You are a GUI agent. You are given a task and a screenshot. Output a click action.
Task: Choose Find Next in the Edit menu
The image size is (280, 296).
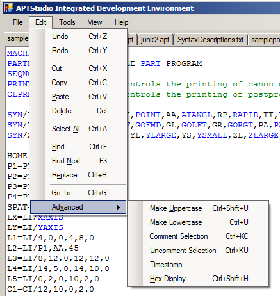(79, 161)
